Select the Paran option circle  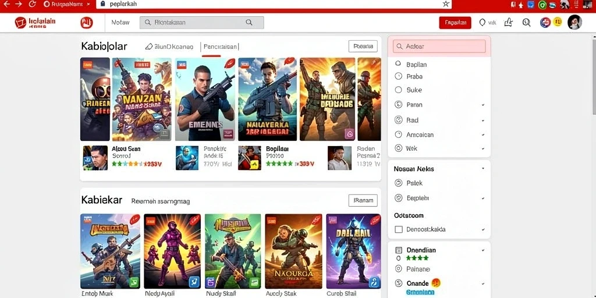point(398,105)
